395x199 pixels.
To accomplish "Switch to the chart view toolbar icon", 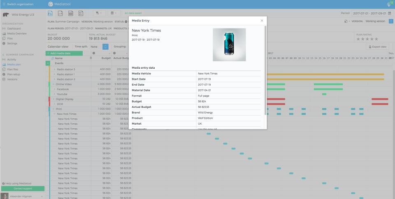I will coord(59,14).
